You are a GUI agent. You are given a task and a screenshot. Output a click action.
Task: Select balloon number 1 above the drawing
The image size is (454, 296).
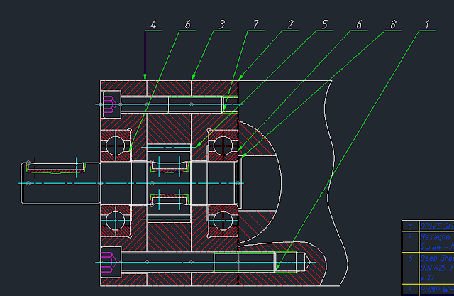(x=427, y=25)
